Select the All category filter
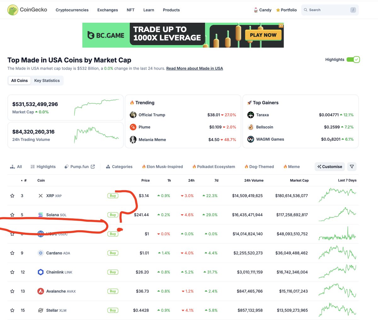378x320 pixels. [x=16, y=167]
